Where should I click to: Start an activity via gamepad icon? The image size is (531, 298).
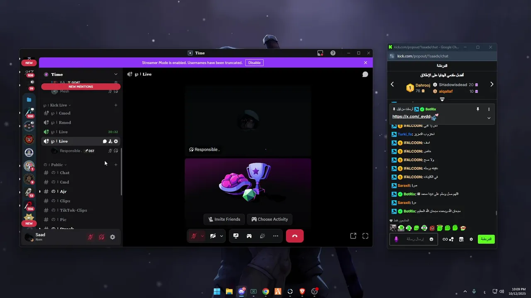[x=249, y=236]
